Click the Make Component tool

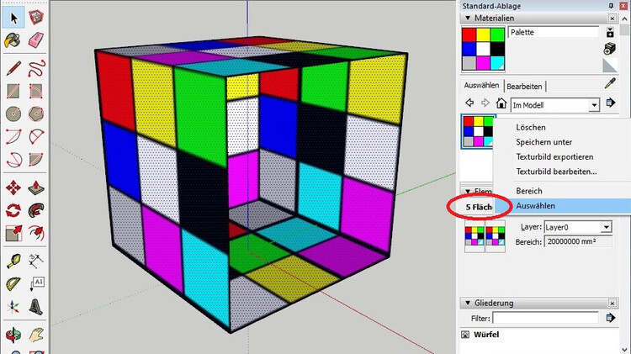click(36, 18)
